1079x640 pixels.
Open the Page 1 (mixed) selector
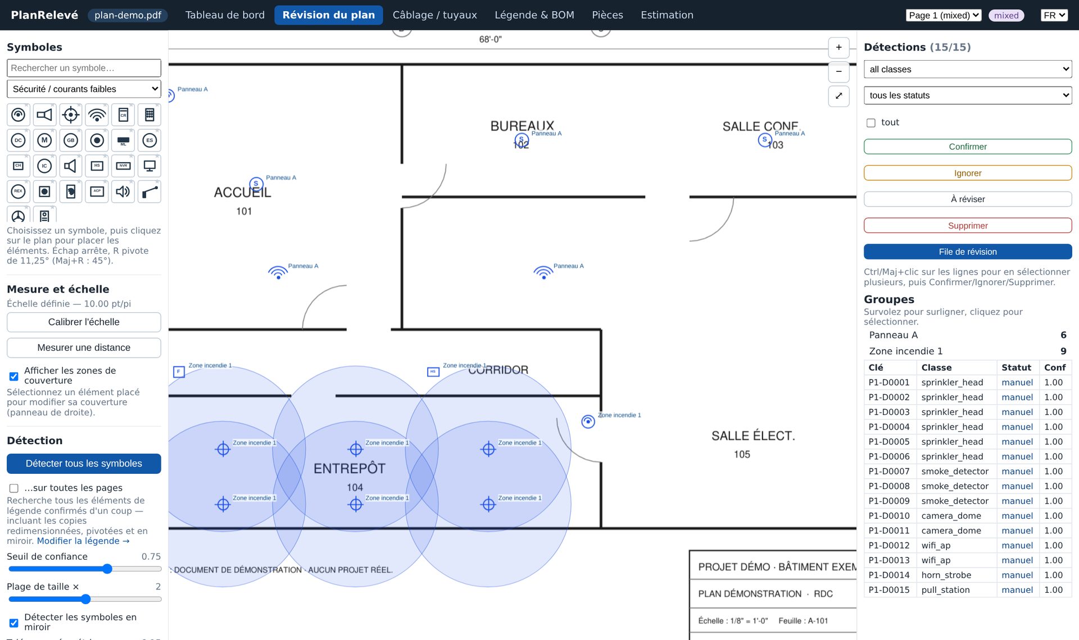[x=944, y=15]
